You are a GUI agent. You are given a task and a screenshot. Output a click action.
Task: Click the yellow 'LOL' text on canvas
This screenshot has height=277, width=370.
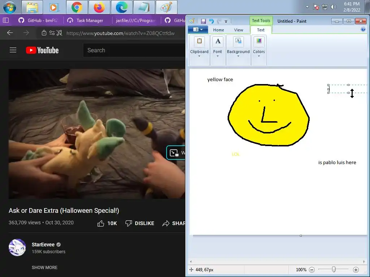(236, 154)
